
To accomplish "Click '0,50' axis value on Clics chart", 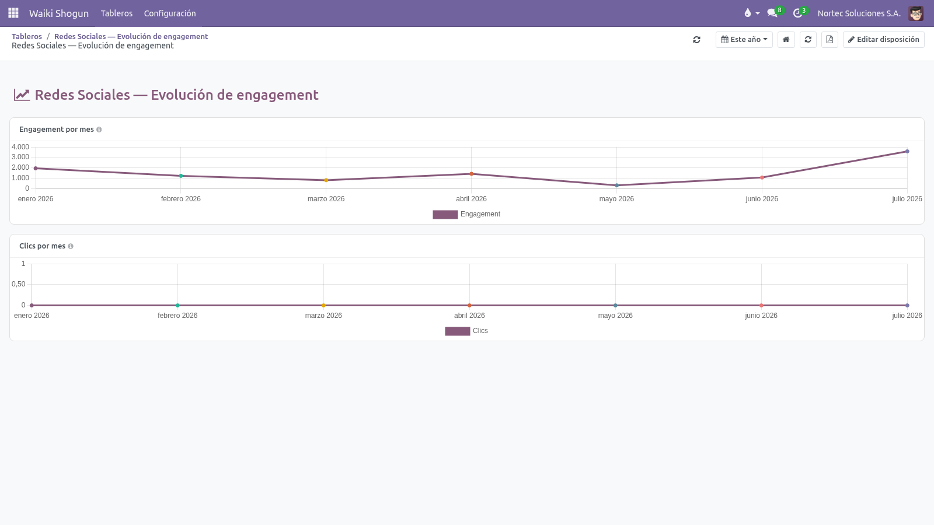I will 19,284.
